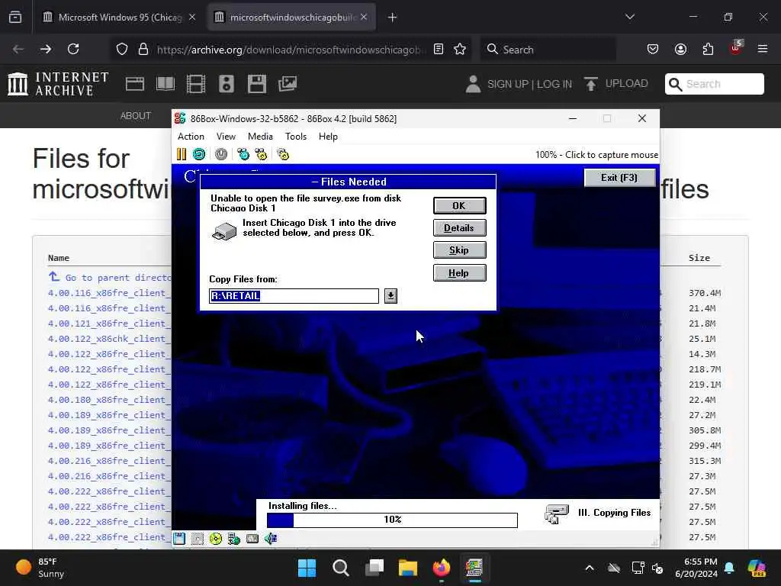The width and height of the screenshot is (781, 586).
Task: Open Internet Archive Audio speaker icon
Action: 226,84
